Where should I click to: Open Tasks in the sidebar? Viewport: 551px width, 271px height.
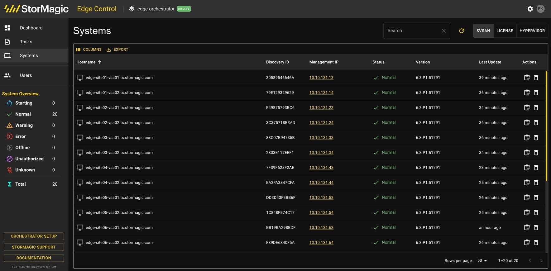[x=26, y=42]
